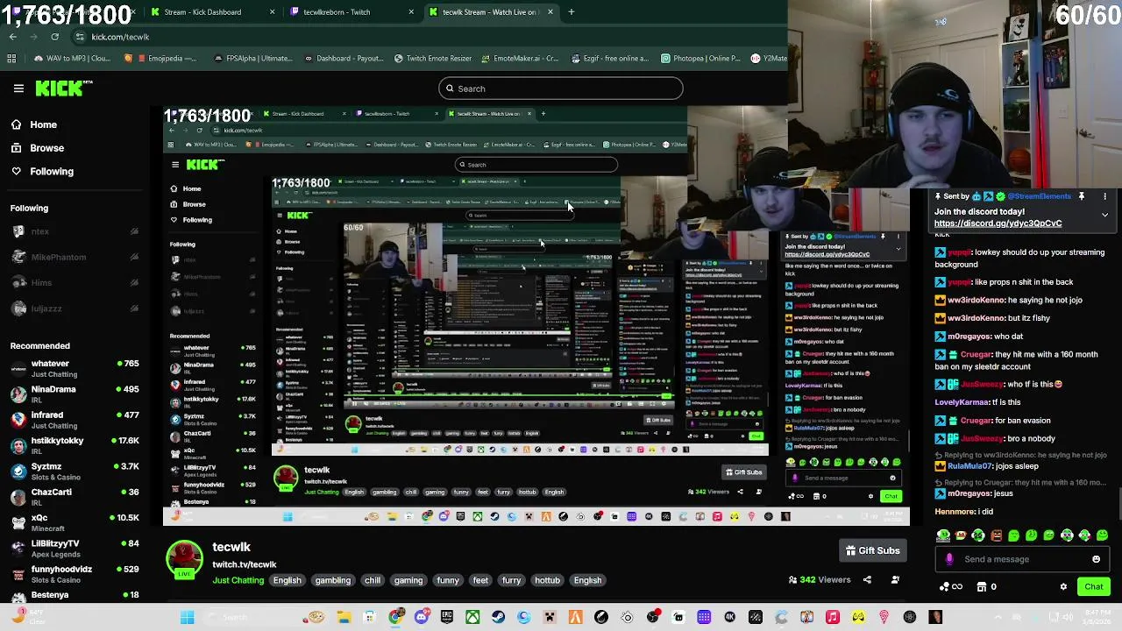This screenshot has height=631, width=1122.
Task: Click tecwlk channel avatar with LIVE badge
Action: [184, 561]
